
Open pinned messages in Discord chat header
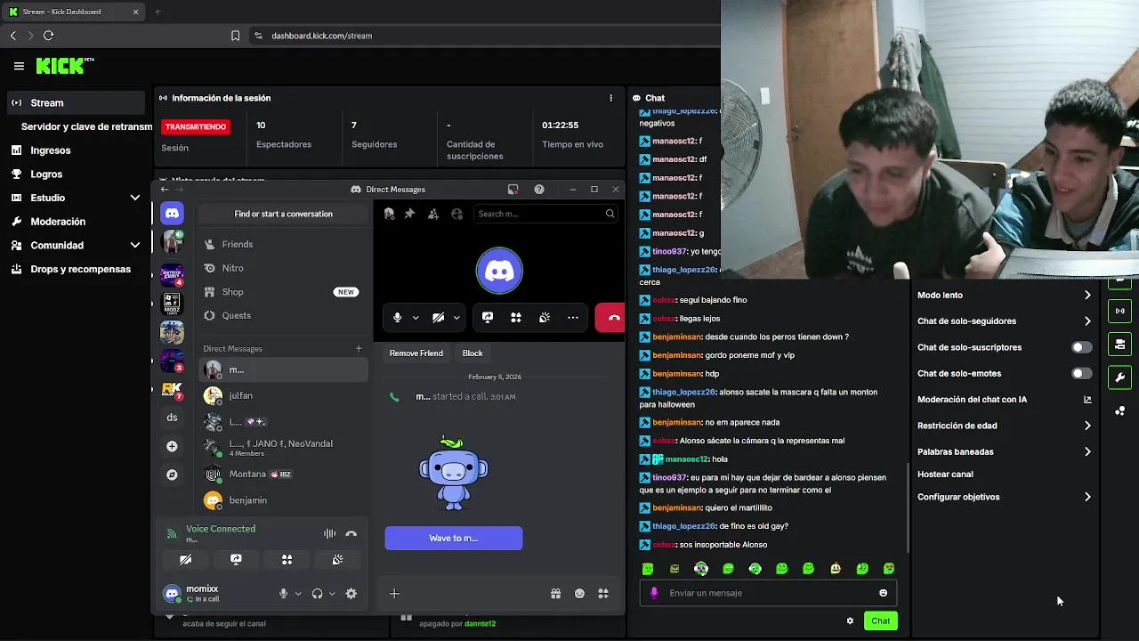pyautogui.click(x=409, y=214)
